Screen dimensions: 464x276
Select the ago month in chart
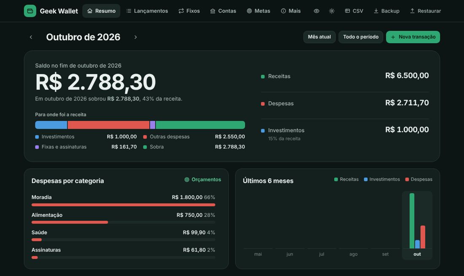point(353,254)
